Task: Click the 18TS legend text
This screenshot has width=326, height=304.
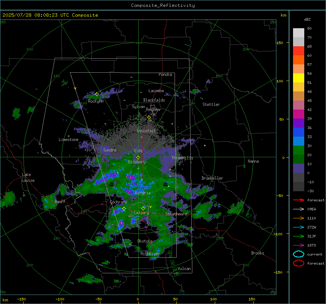Action: coord(312,245)
